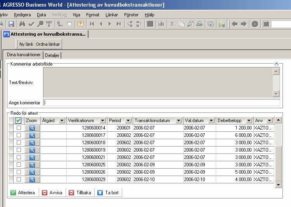Open the Anv column dropdown

tap(270, 121)
